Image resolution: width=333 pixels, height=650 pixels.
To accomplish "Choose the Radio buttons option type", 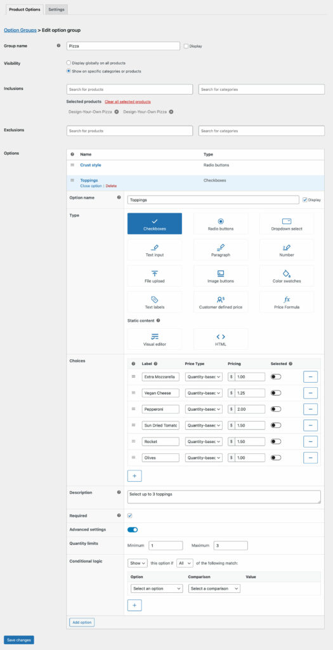I will click(x=221, y=223).
